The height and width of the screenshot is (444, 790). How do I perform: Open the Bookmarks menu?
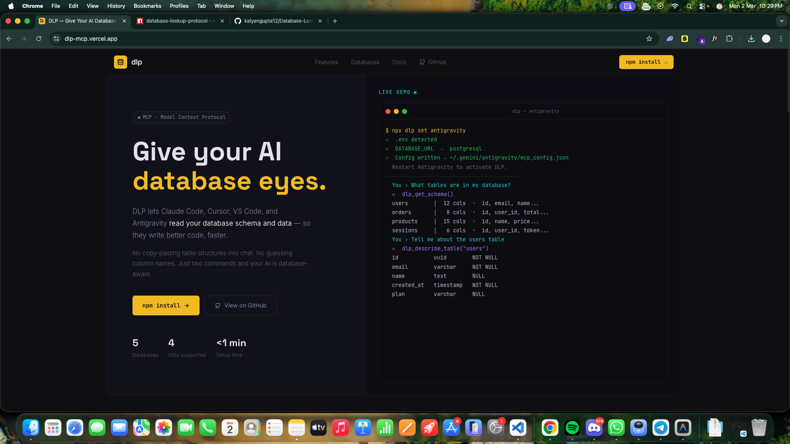click(x=147, y=6)
